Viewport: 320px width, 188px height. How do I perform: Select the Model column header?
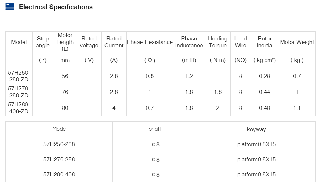pyautogui.click(x=19, y=42)
